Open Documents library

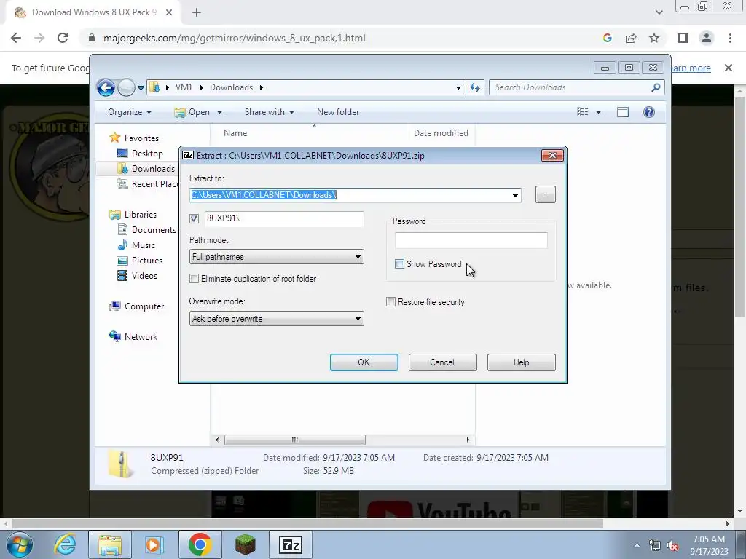tap(154, 229)
